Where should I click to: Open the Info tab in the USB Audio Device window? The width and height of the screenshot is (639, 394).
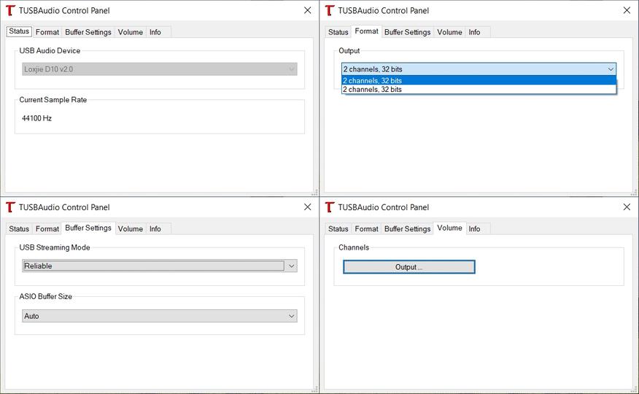click(x=155, y=32)
